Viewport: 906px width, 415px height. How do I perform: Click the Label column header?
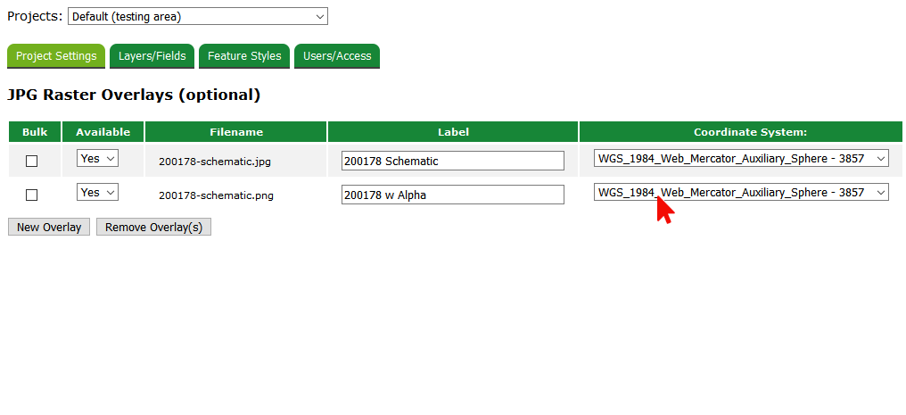[453, 132]
